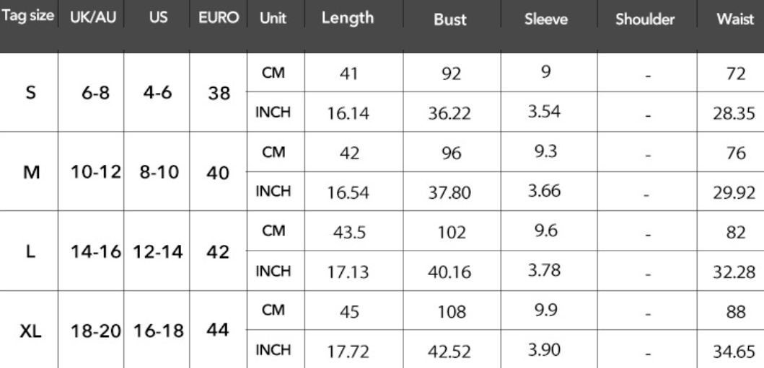
Task: Select the 12-14 US size cell
Action: 156,253
